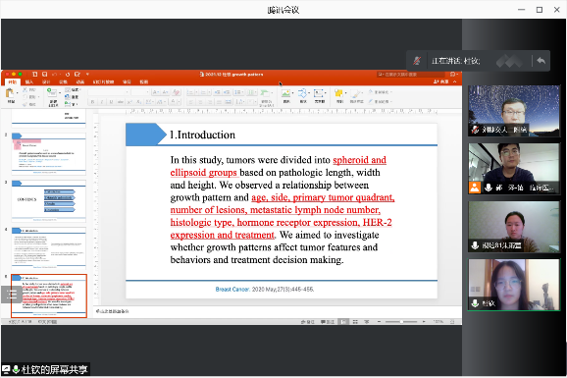Screen dimensions: 567x378
Task: Click the Undo arrow in title bar
Action: [54, 75]
